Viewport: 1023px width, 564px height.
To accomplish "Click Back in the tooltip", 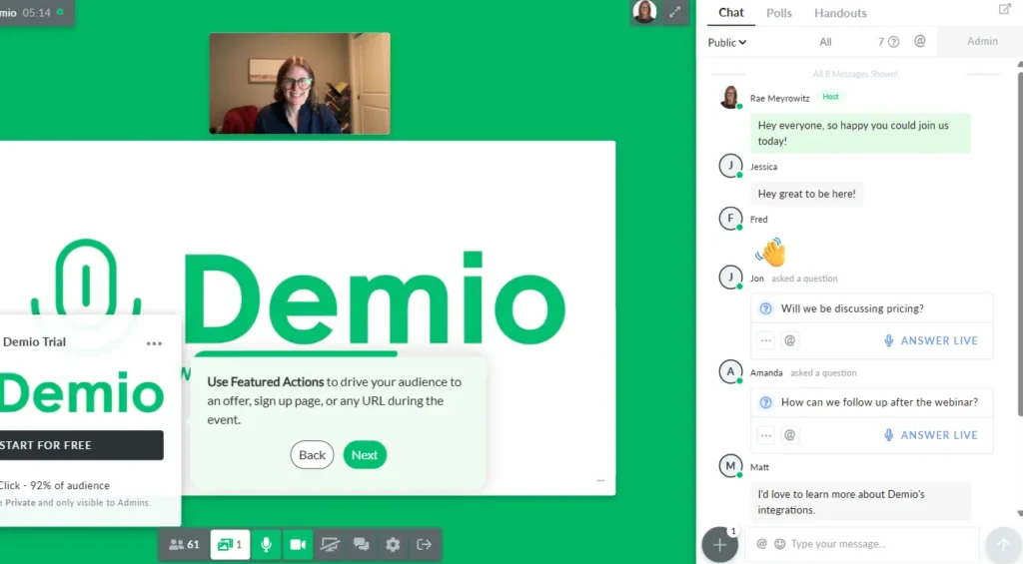I will click(x=312, y=455).
